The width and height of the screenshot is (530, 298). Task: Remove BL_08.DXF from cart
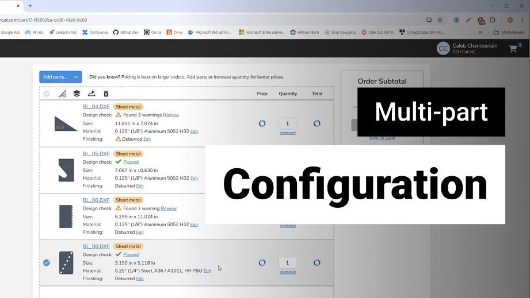(288, 272)
